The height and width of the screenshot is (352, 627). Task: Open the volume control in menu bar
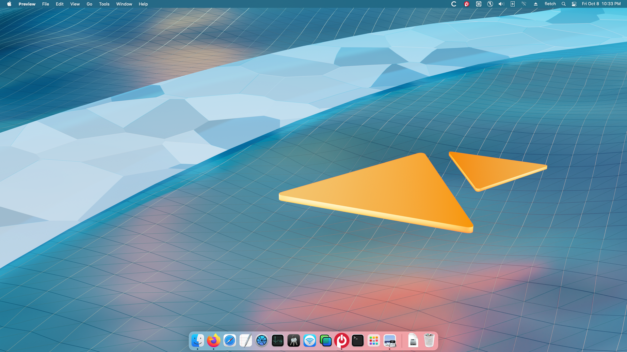[x=501, y=4]
